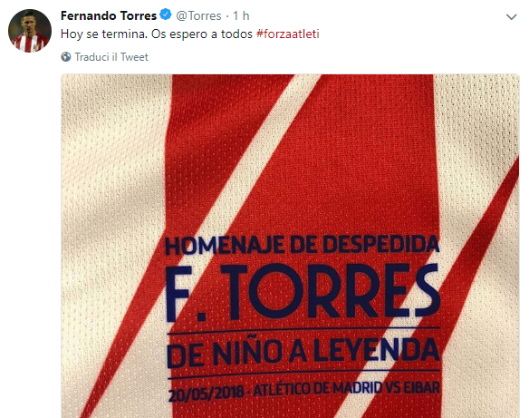Screen dimensions: 529x418
Task: Click the 20/05/2018 date on the shirt
Action: point(206,393)
